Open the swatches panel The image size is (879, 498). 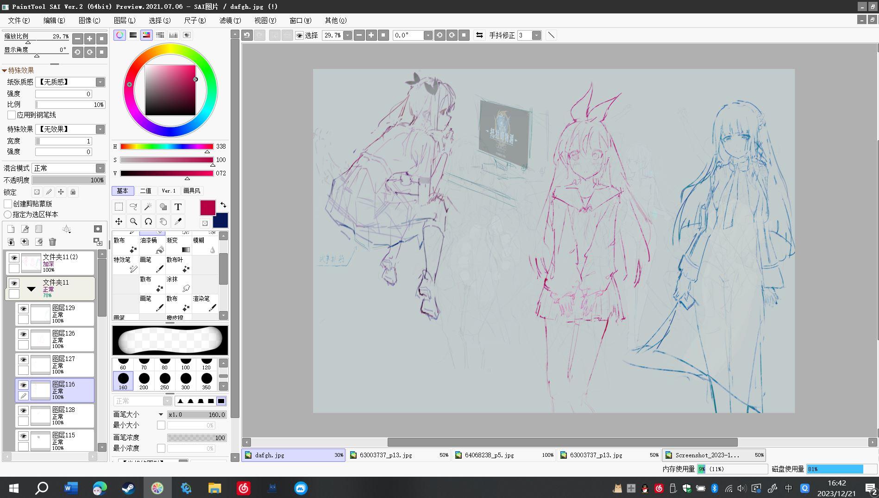click(173, 35)
